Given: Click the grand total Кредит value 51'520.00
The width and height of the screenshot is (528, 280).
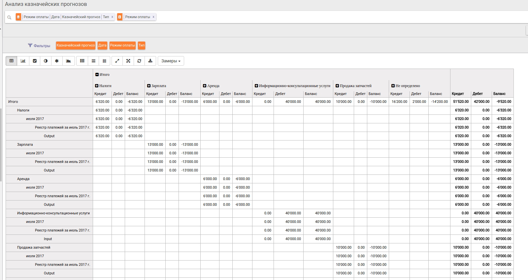Looking at the screenshot, I should click(x=461, y=102).
